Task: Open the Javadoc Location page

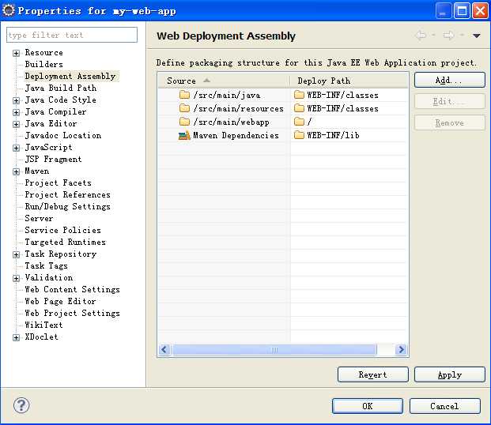Action: point(63,135)
